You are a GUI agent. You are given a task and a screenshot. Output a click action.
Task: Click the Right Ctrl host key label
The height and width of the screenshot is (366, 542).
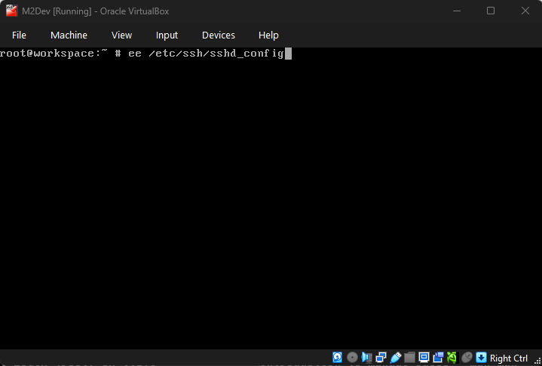pos(509,358)
